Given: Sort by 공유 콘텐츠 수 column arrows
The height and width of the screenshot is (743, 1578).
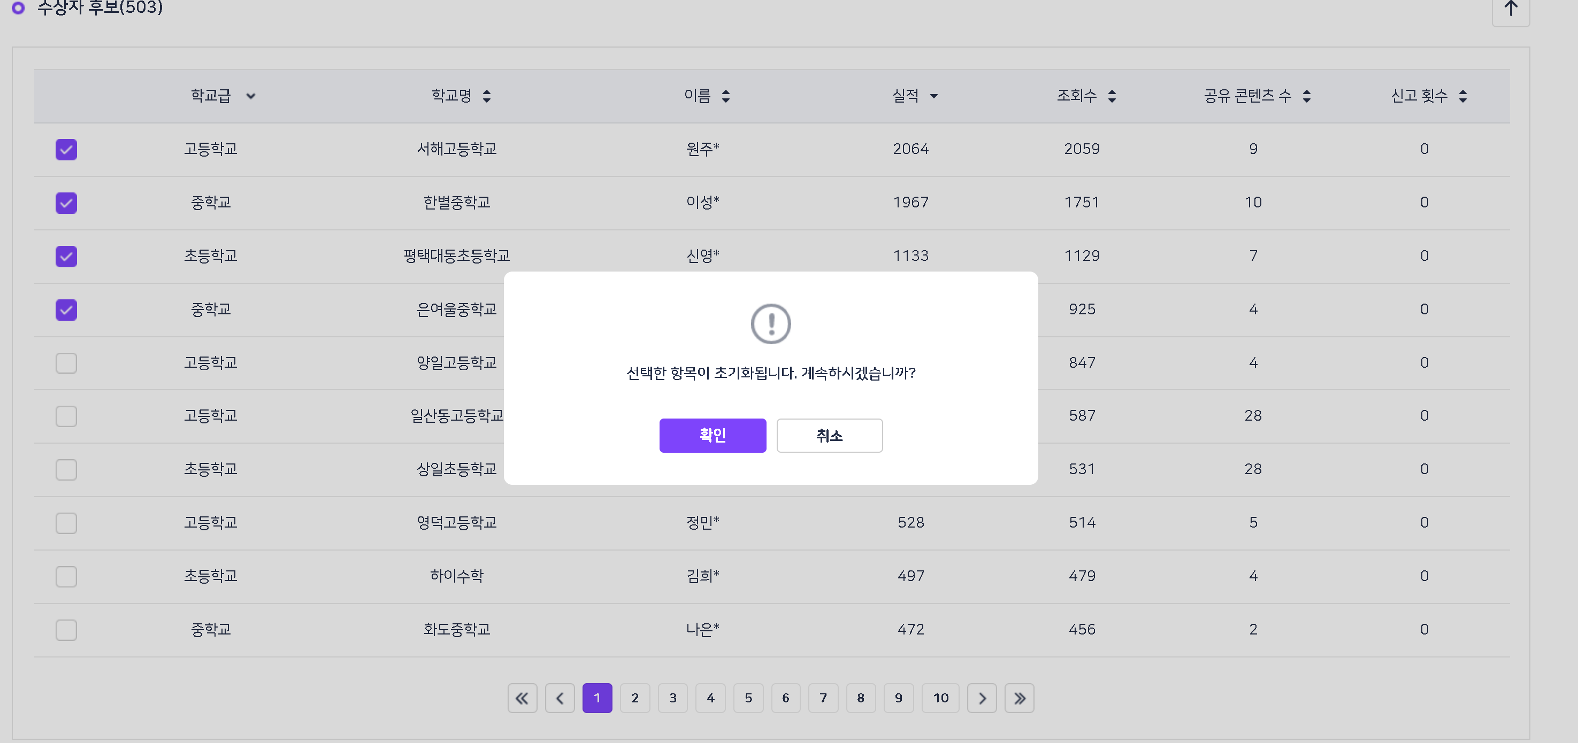Looking at the screenshot, I should (x=1307, y=96).
